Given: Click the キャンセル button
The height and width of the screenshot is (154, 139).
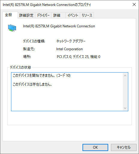Looking at the screenshot, I should point(124,147).
